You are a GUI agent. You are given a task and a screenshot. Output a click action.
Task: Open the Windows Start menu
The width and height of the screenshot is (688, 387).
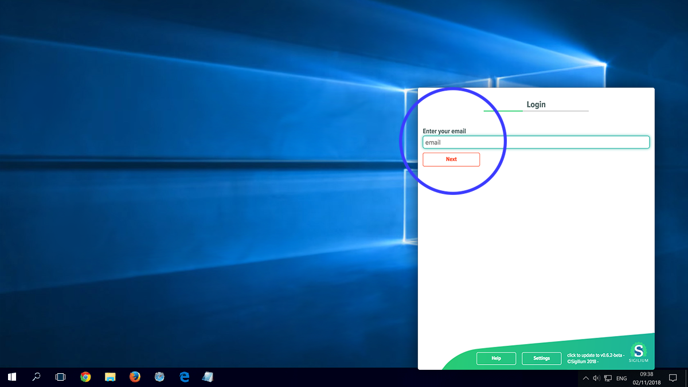12,377
